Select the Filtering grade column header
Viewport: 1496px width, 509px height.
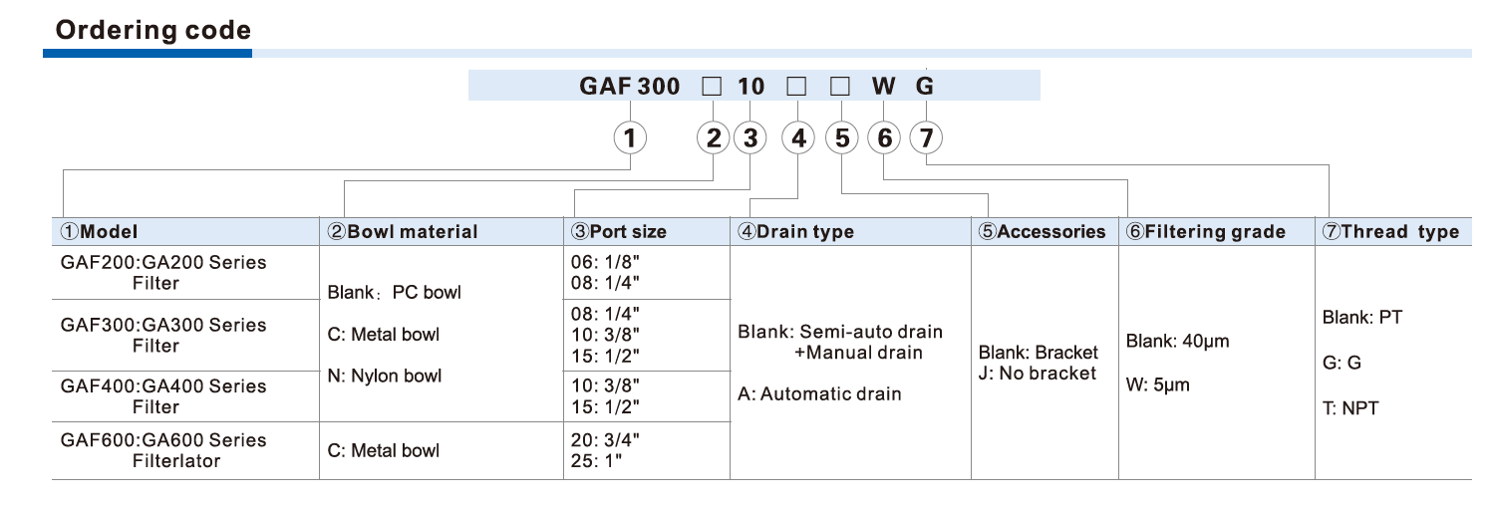(x=1206, y=232)
